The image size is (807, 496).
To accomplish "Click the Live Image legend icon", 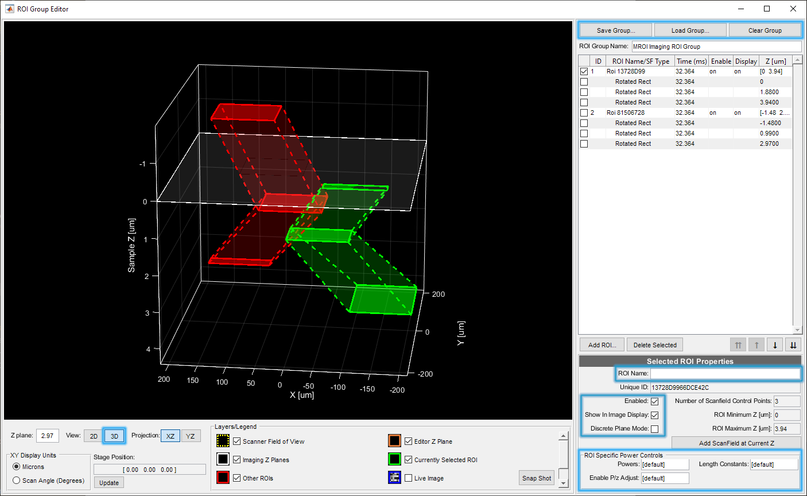I will (394, 478).
